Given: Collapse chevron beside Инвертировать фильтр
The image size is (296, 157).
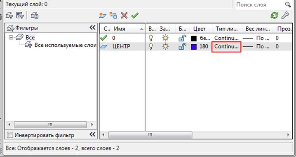Looking at the screenshot, I should (92, 134).
